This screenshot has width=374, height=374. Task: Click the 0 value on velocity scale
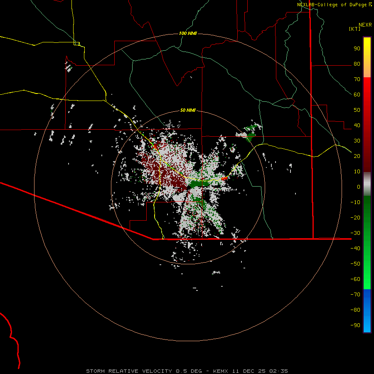[359, 187]
